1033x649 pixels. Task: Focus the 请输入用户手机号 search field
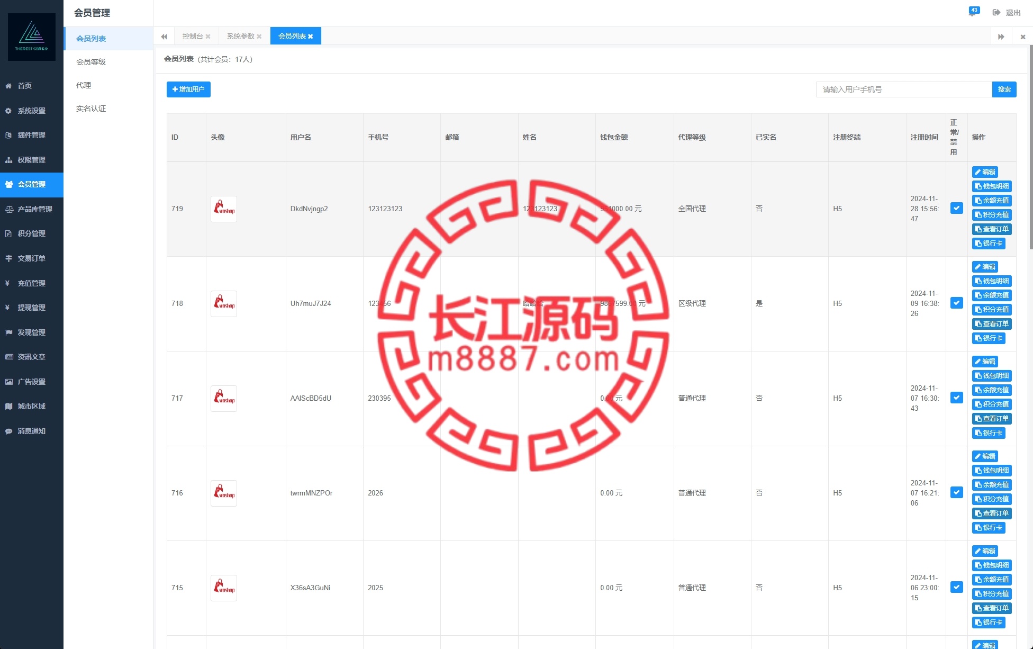click(904, 89)
